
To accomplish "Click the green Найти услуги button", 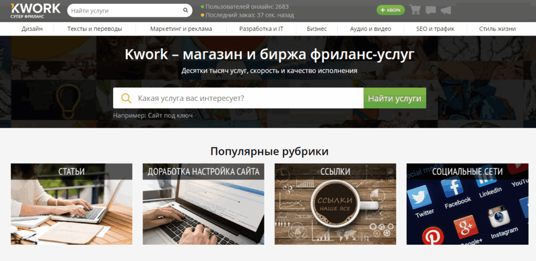I will coord(395,98).
